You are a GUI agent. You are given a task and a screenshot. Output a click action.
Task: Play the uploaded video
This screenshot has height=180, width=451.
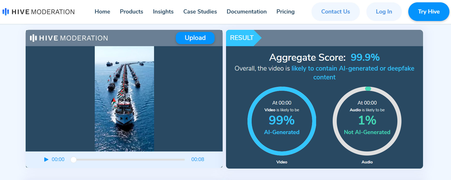coord(46,160)
